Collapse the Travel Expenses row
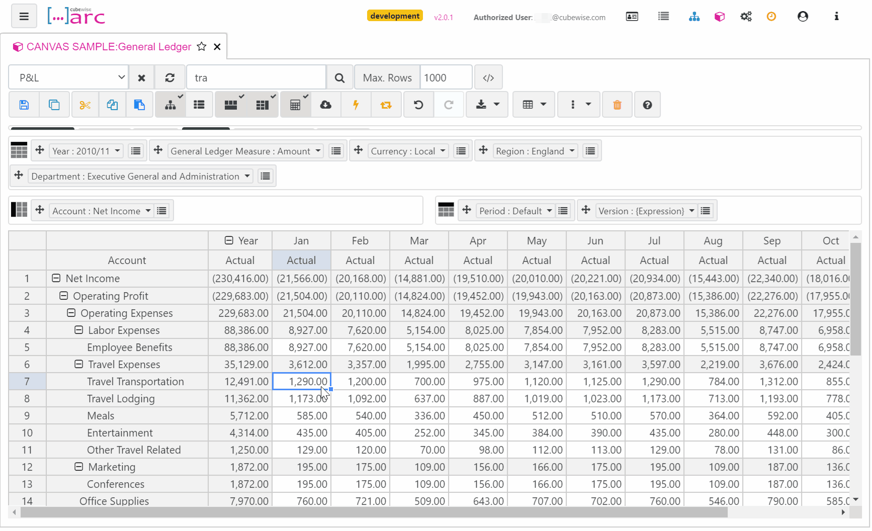The height and width of the screenshot is (531, 872). click(79, 364)
